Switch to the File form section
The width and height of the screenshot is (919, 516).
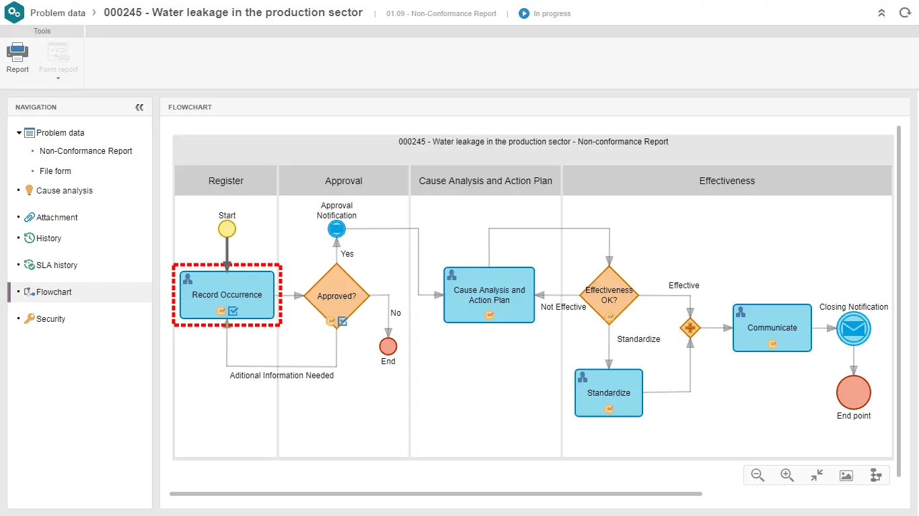pos(54,171)
